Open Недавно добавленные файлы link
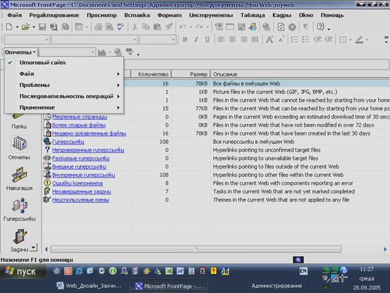The image size is (390, 293). click(x=89, y=134)
